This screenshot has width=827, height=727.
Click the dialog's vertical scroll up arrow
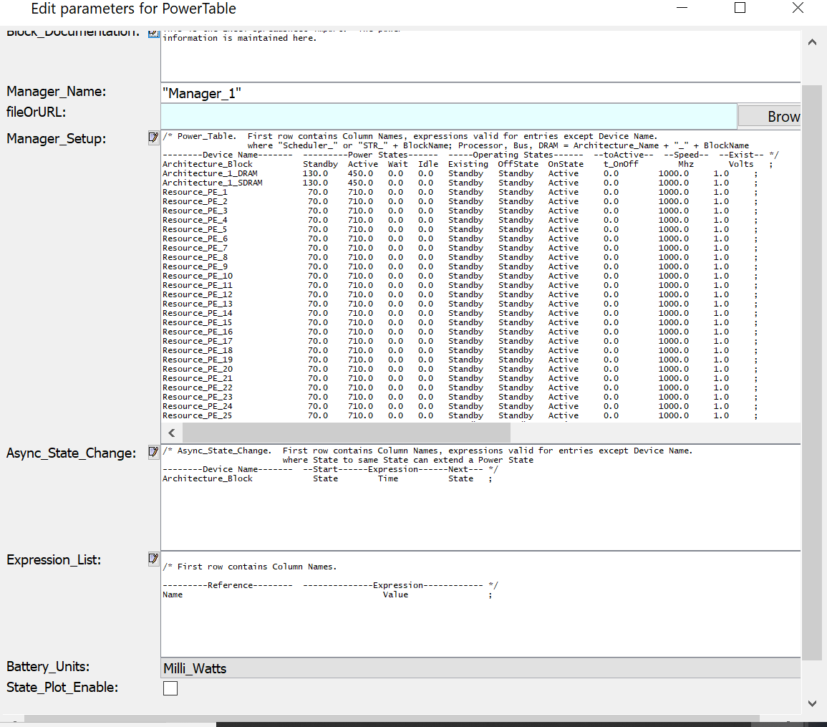(812, 42)
